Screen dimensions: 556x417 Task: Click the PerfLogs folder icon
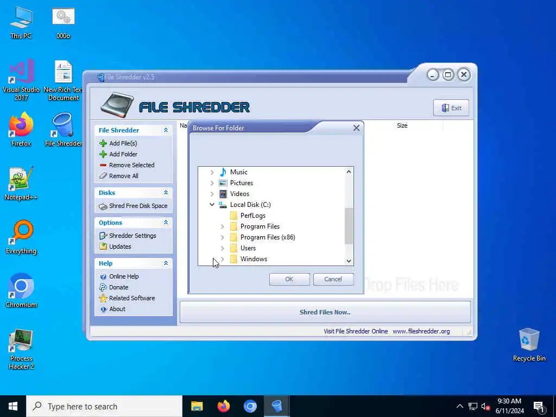pyautogui.click(x=233, y=216)
